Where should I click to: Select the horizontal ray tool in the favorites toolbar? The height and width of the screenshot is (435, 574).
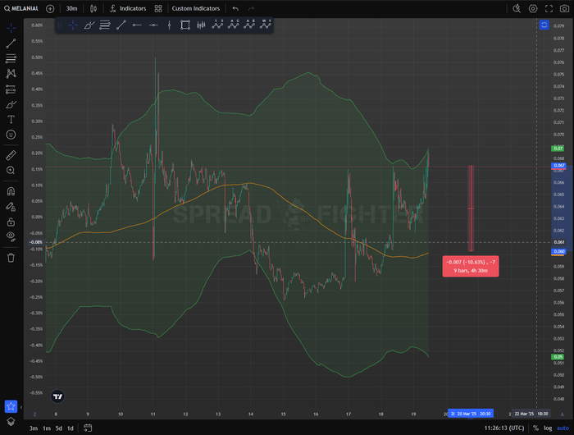(137, 25)
